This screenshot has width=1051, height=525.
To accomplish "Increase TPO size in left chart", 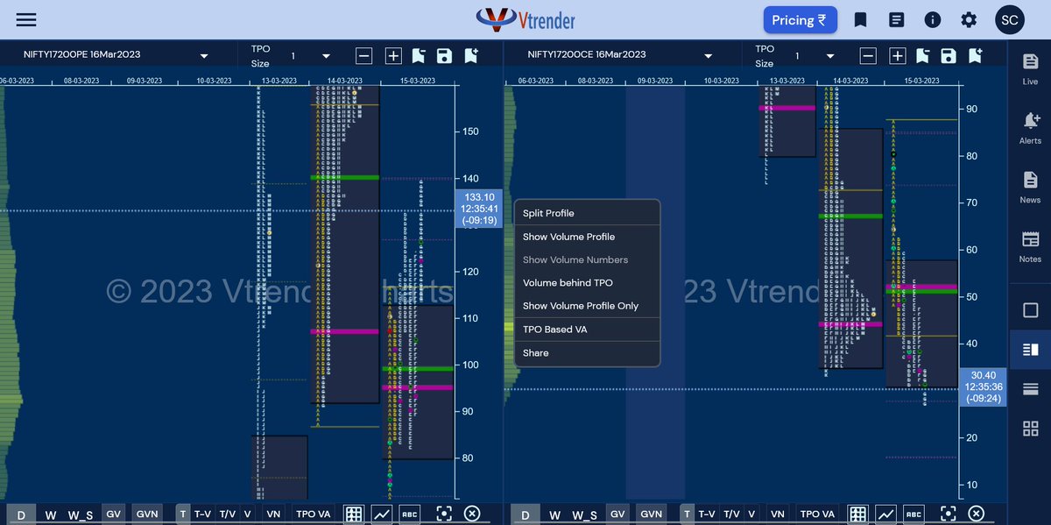I will coord(393,56).
